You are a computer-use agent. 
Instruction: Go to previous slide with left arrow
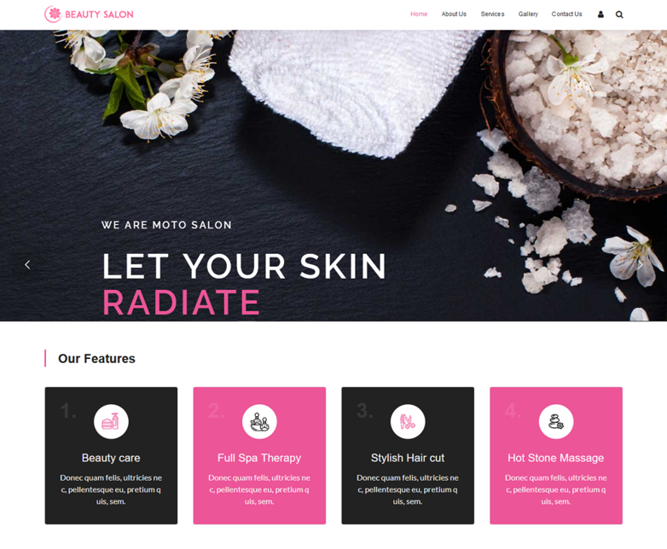point(27,265)
